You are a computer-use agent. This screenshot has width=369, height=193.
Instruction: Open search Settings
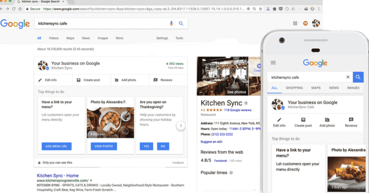tap(162, 38)
